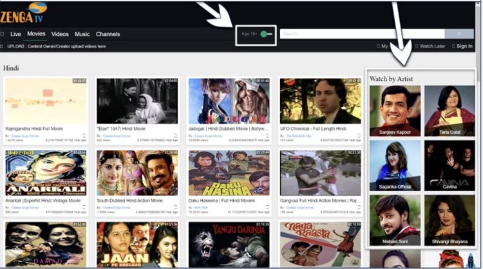The image size is (483, 269).
Task: Click the search submit button icon
Action: pyautogui.click(x=459, y=33)
